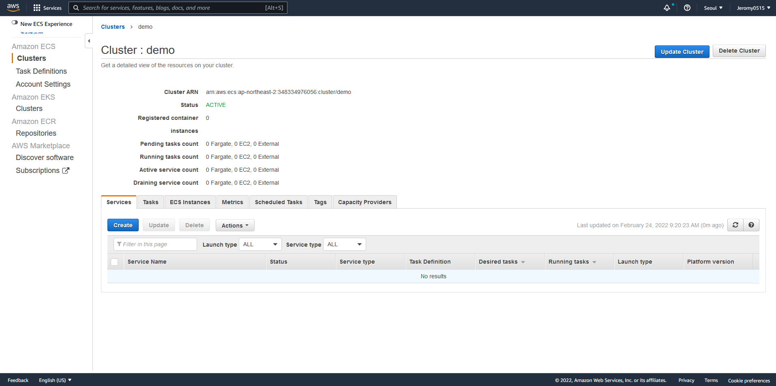Switch to the Tasks tab
Viewport: 776px width, 386px height.
[x=151, y=202]
